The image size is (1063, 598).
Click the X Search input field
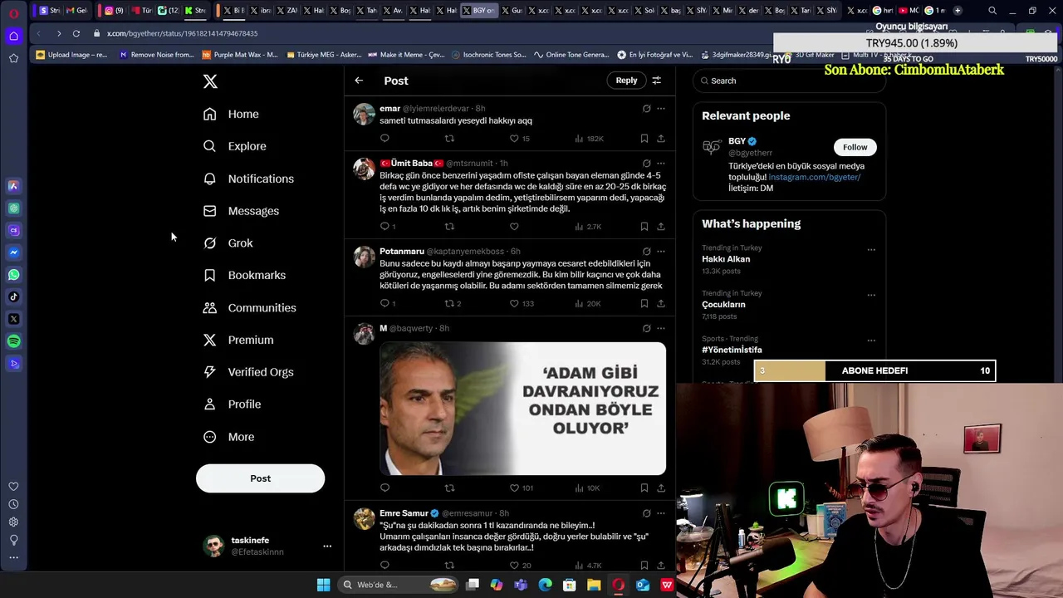[x=789, y=81]
